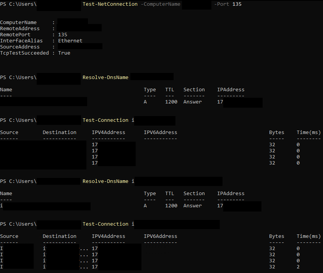The image size is (323, 273).
Task: Click the RemotePort output label
Action: 15,35
